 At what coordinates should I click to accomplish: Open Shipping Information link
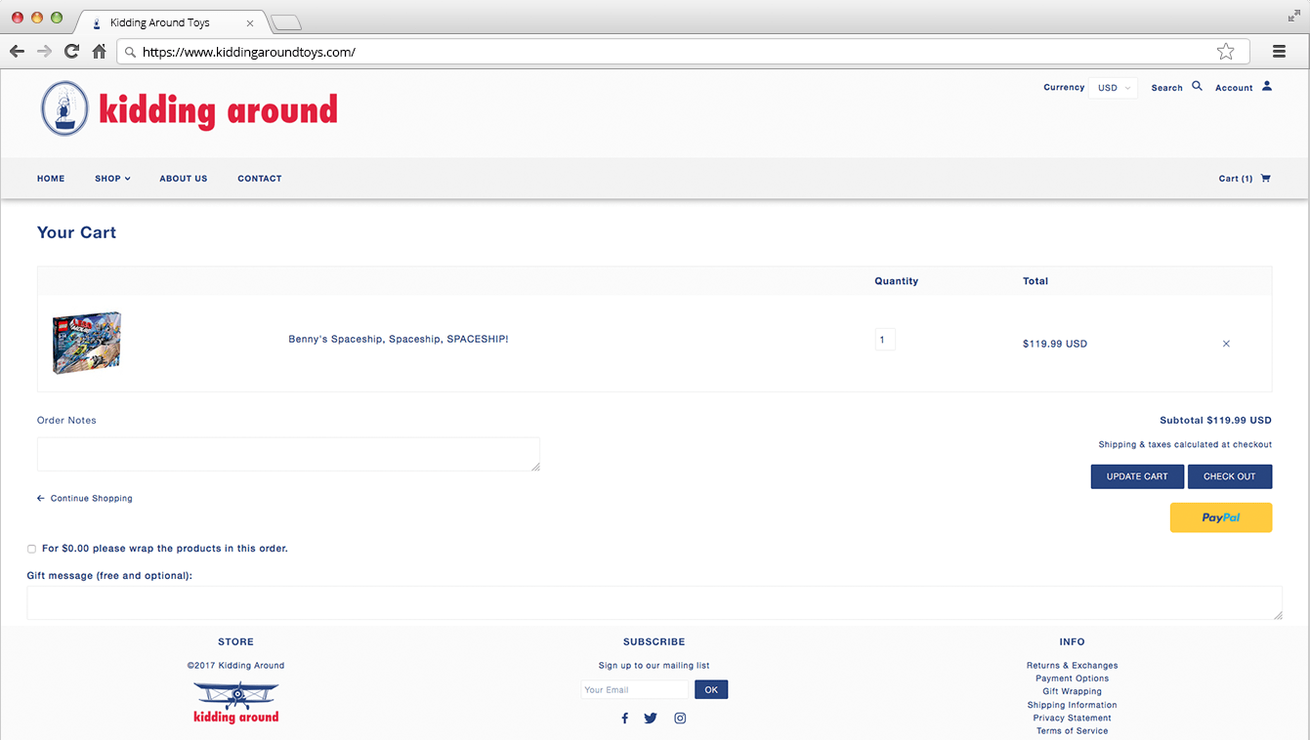[x=1072, y=705]
